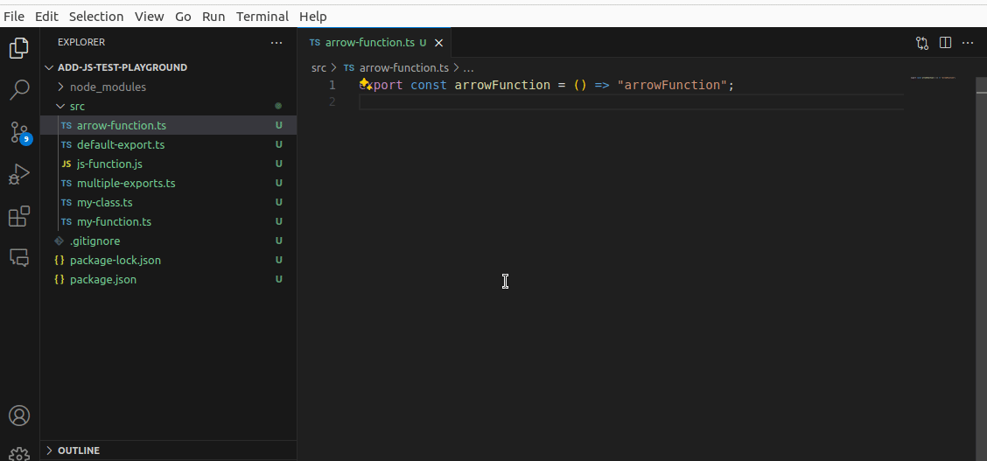Click JS icon of js-function.js
The width and height of the screenshot is (987, 461).
point(66,164)
